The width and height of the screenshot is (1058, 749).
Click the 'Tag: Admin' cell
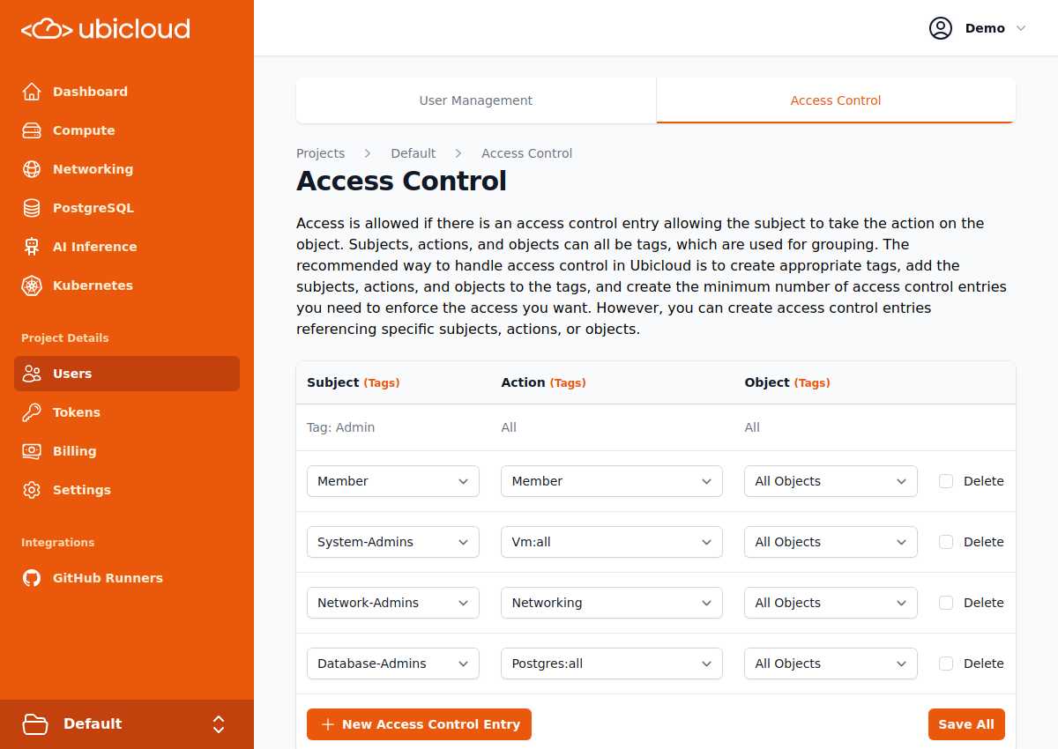(341, 427)
